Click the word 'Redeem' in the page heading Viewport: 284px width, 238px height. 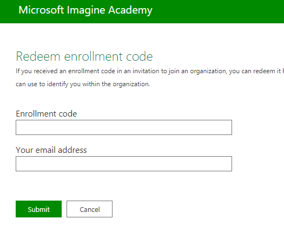pyautogui.click(x=38, y=56)
